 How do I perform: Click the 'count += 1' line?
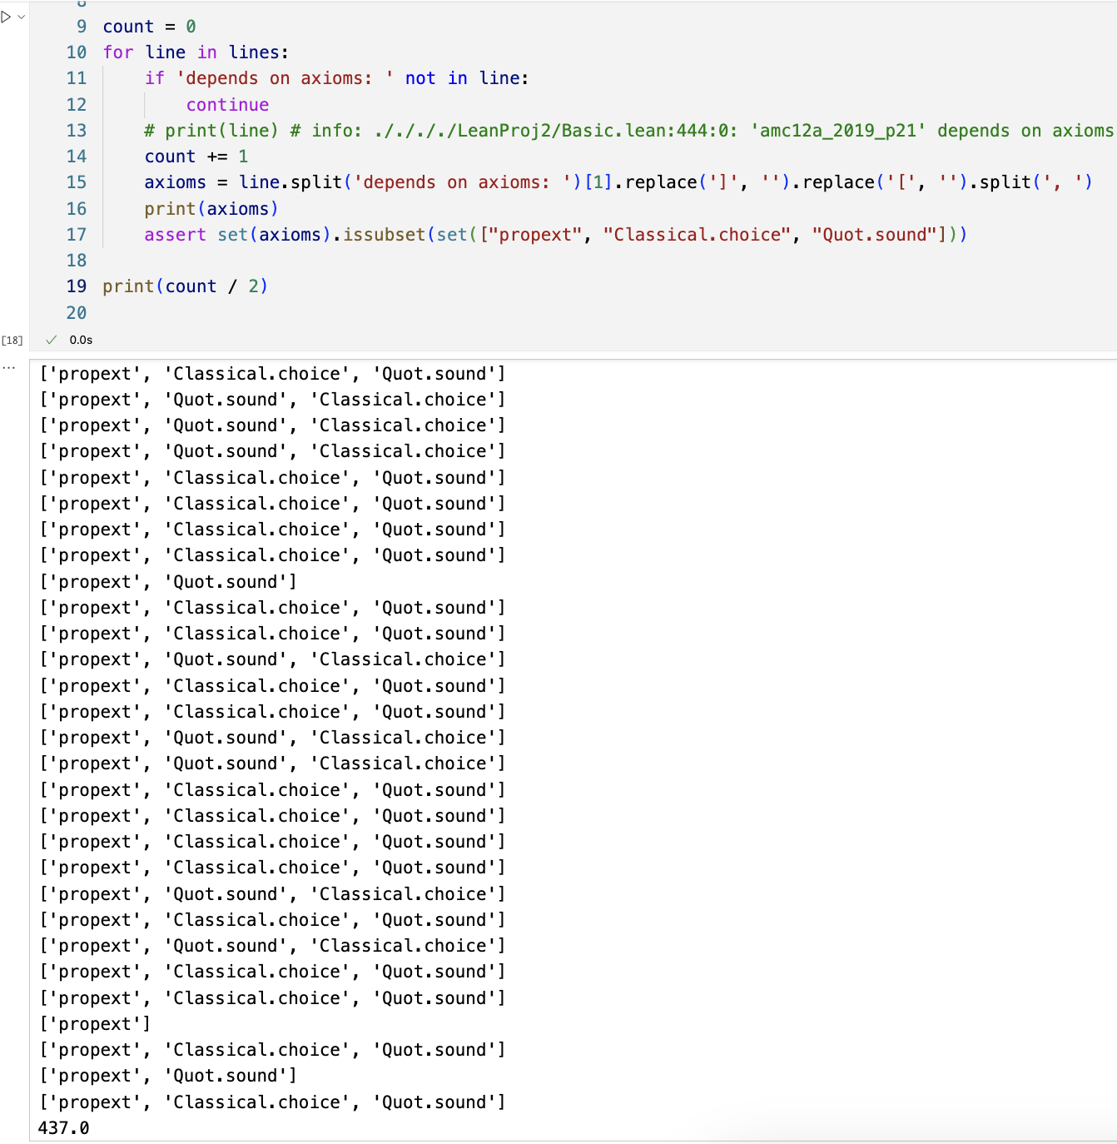(x=196, y=157)
